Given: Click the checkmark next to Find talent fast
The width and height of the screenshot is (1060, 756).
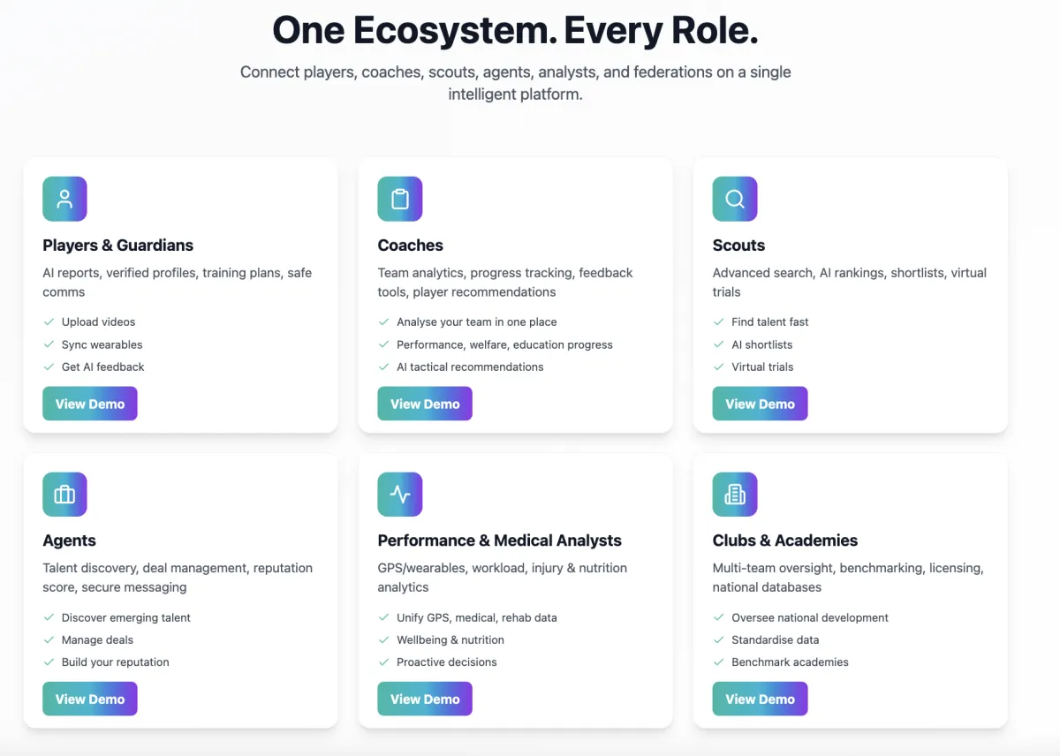Looking at the screenshot, I should coord(719,322).
